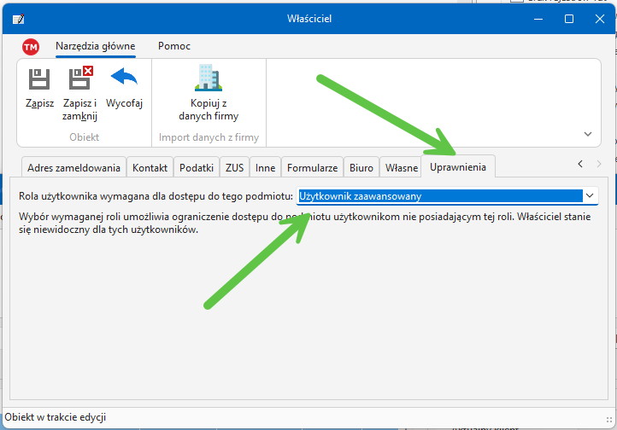Click the Zapisz i zamknij icon
Viewport: 617px width, 430px height.
[x=80, y=80]
